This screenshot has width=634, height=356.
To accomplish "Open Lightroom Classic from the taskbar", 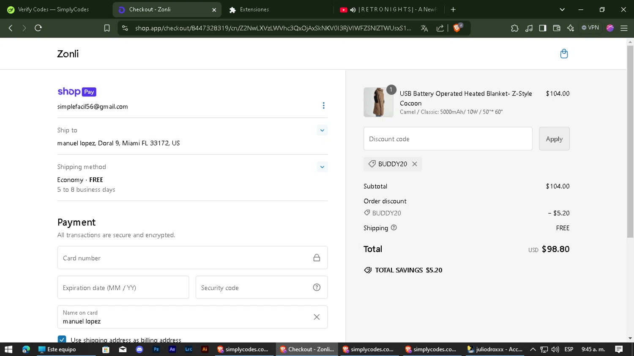I will [189, 349].
